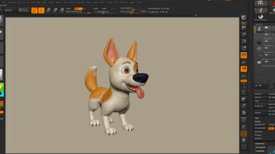Switch to the Rotate transform tool
275x154 pixels.
coord(62,10)
